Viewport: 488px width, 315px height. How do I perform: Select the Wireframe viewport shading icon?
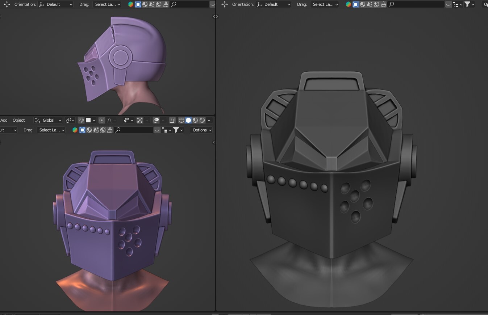[x=181, y=120]
